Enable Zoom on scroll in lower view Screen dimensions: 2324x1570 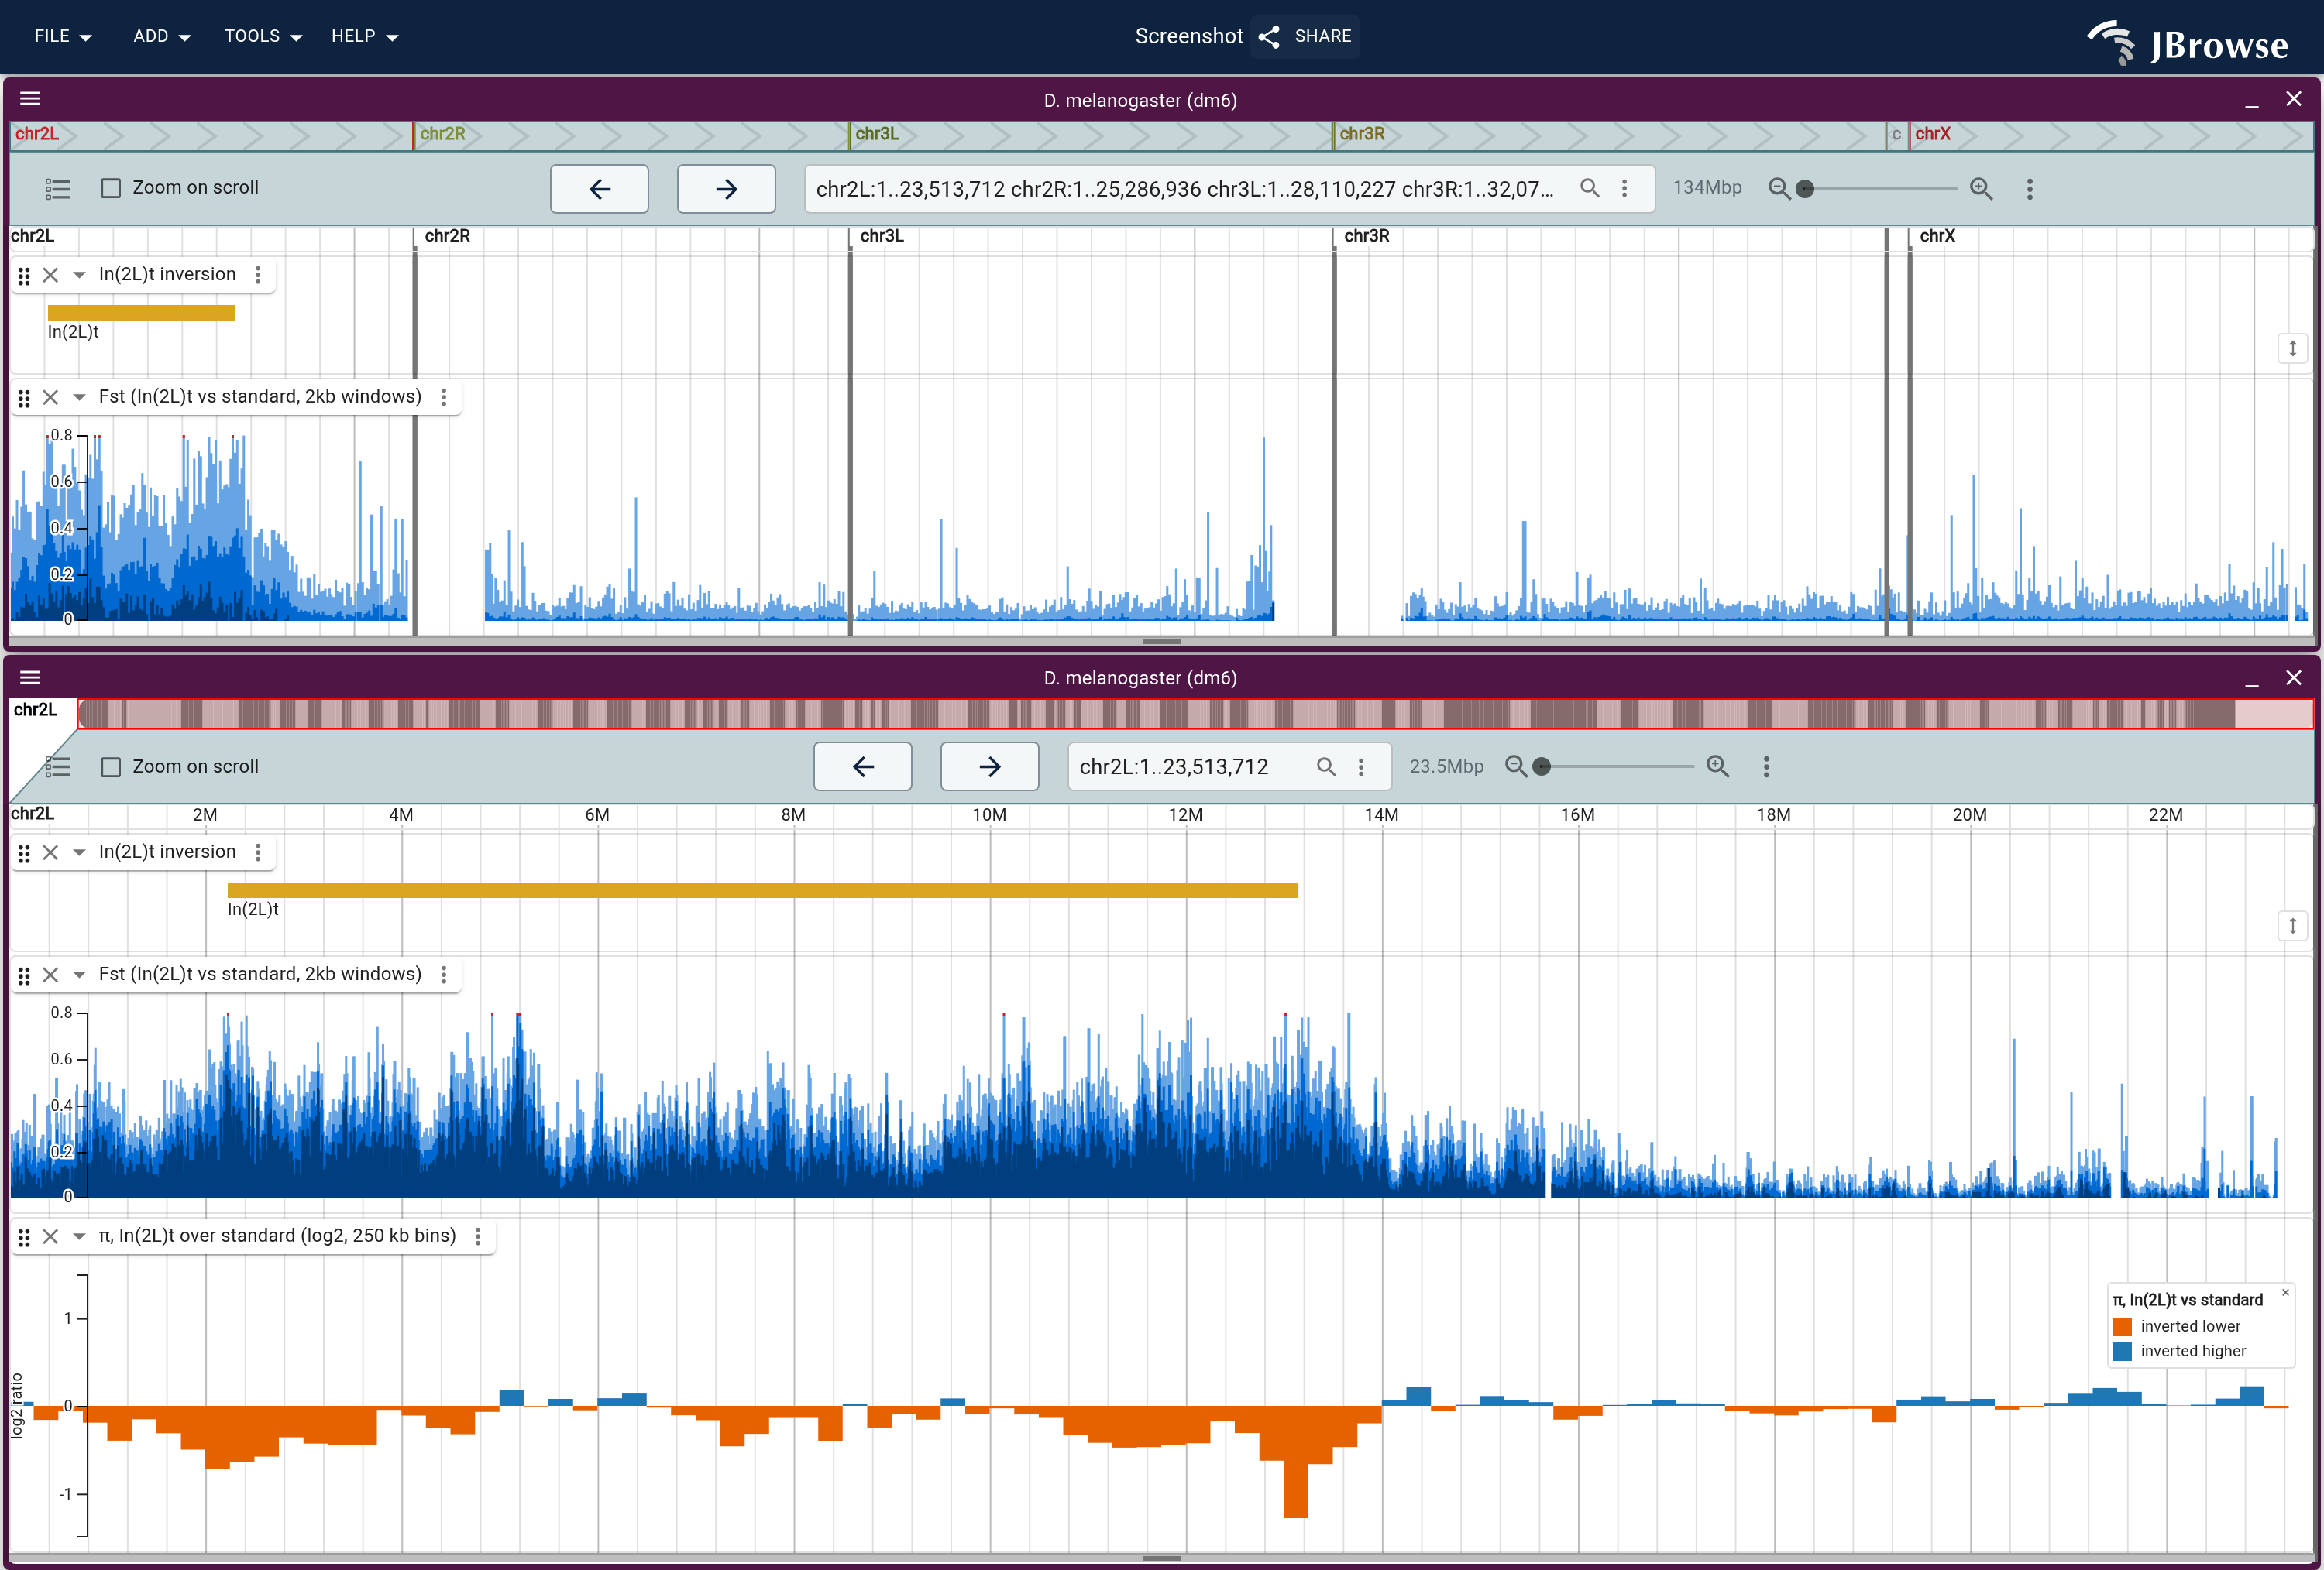click(111, 766)
